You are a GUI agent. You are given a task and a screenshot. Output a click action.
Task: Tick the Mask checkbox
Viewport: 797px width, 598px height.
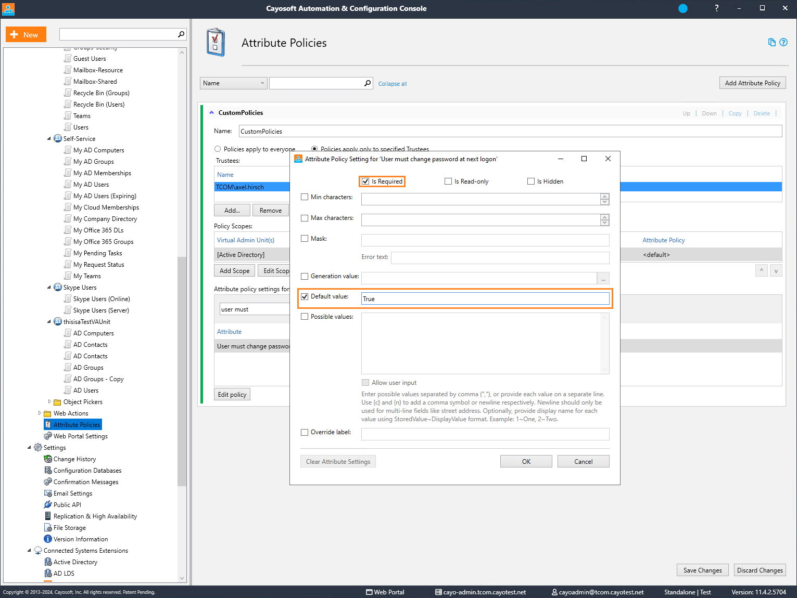[305, 239]
